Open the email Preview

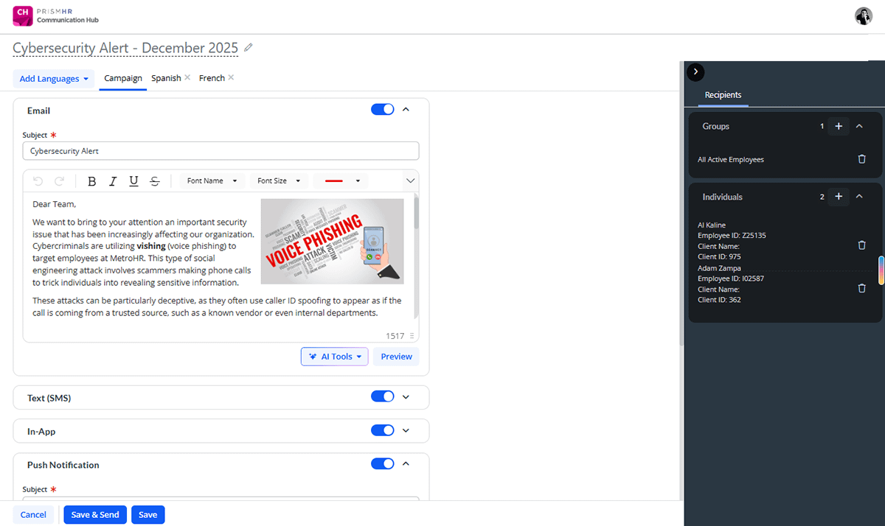(x=396, y=357)
